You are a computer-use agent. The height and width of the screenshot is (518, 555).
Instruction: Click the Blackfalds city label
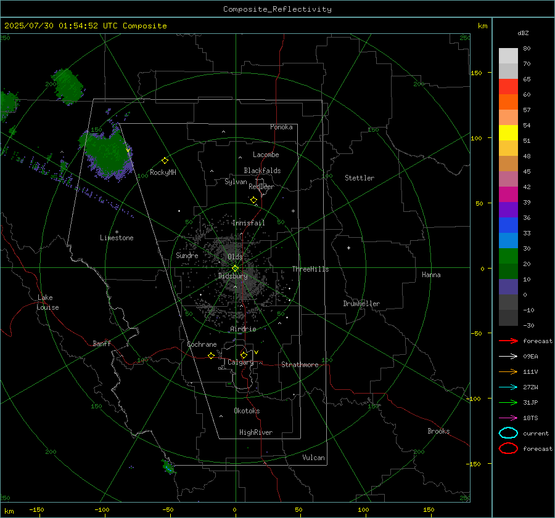coord(262,171)
